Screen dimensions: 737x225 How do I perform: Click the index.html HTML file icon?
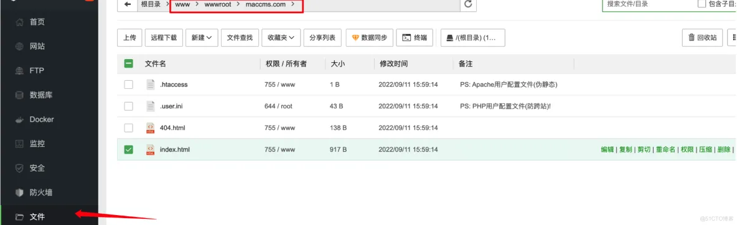click(151, 149)
